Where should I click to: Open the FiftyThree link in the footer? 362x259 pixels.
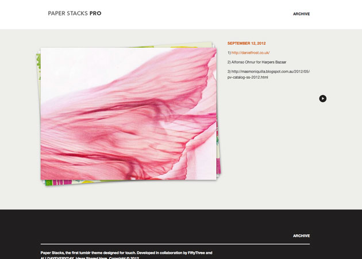[x=194, y=253]
